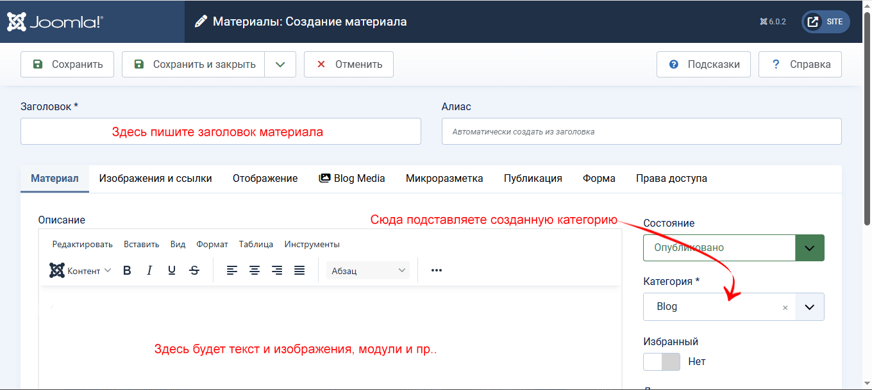Toggle bold formatting
The width and height of the screenshot is (872, 390).
click(127, 270)
